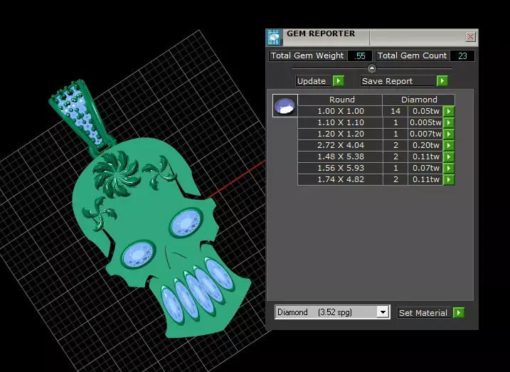Select the 1.48 X 5.38 size cell

340,156
